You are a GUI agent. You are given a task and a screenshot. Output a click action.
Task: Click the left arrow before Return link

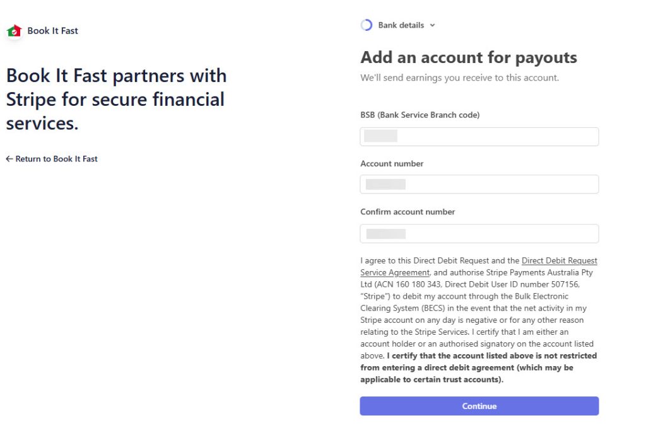9,159
